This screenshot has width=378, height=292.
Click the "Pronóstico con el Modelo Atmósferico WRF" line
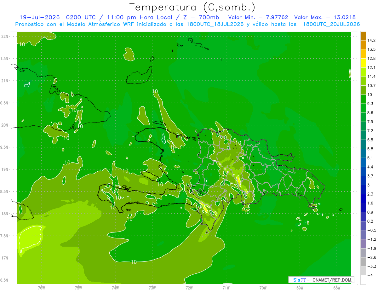point(187,24)
